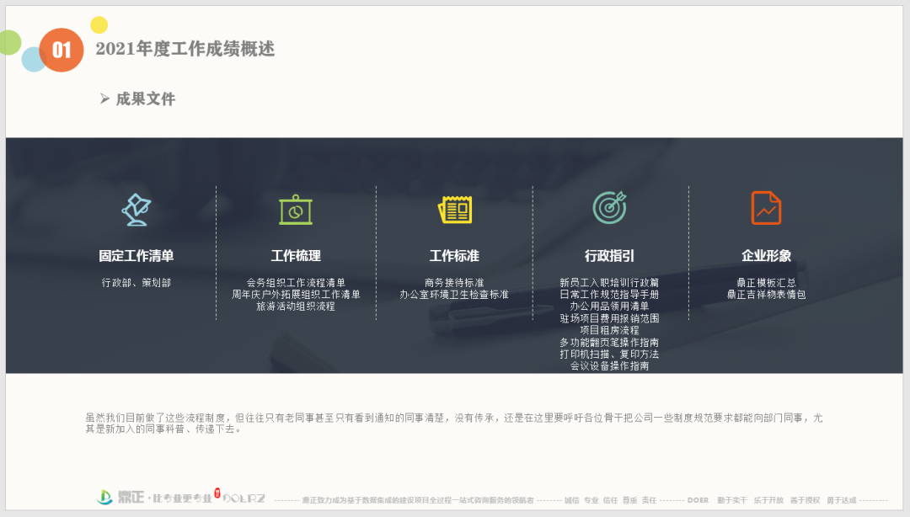Image resolution: width=910 pixels, height=517 pixels.
Task: Select the 固定工作清单 heading
Action: click(136, 256)
